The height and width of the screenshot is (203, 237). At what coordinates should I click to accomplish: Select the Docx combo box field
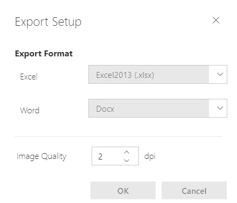158,108
